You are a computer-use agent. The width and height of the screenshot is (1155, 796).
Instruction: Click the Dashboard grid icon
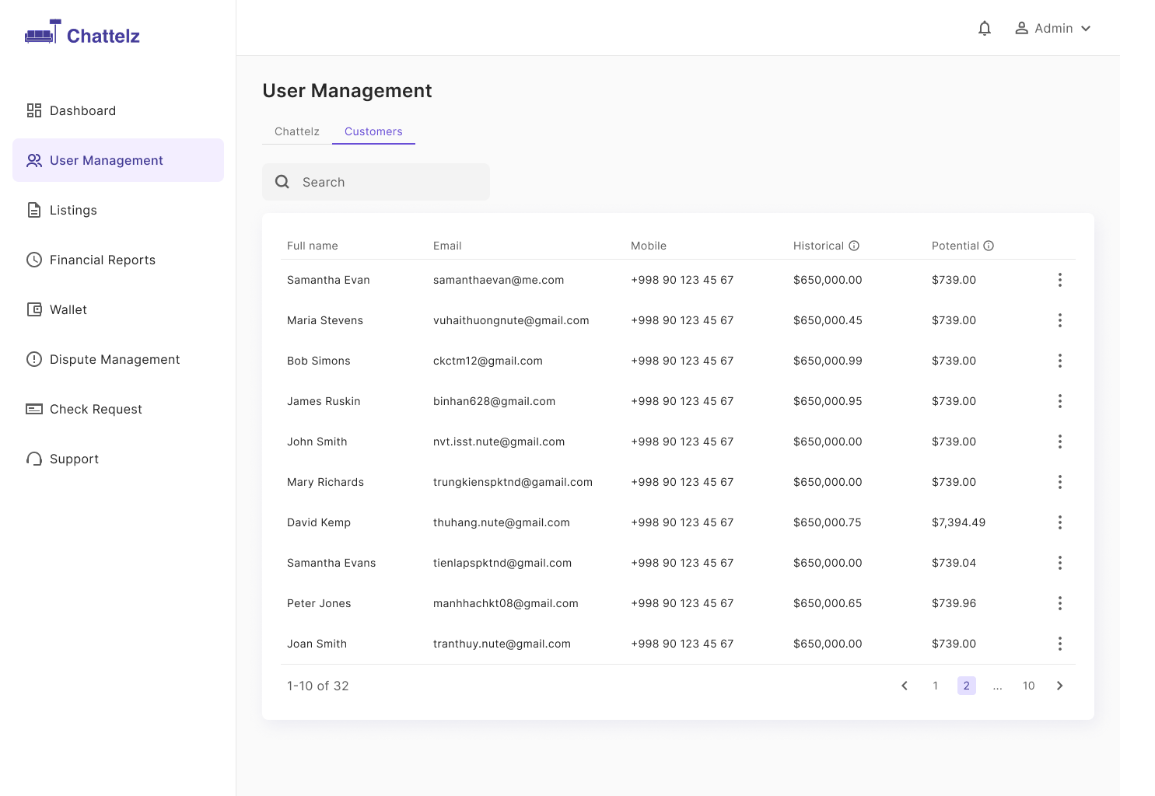tap(34, 110)
